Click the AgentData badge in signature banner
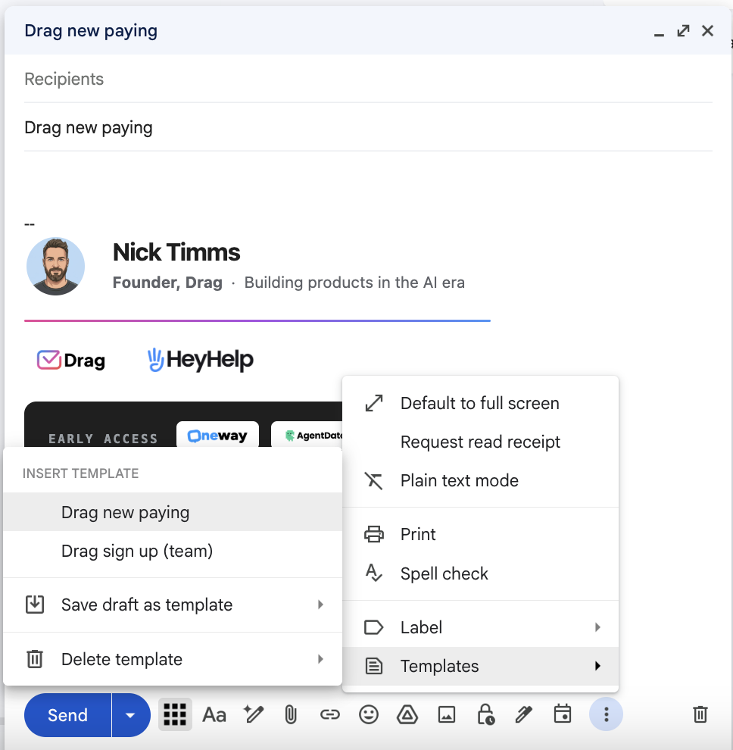Viewport: 733px width, 750px height. click(307, 435)
